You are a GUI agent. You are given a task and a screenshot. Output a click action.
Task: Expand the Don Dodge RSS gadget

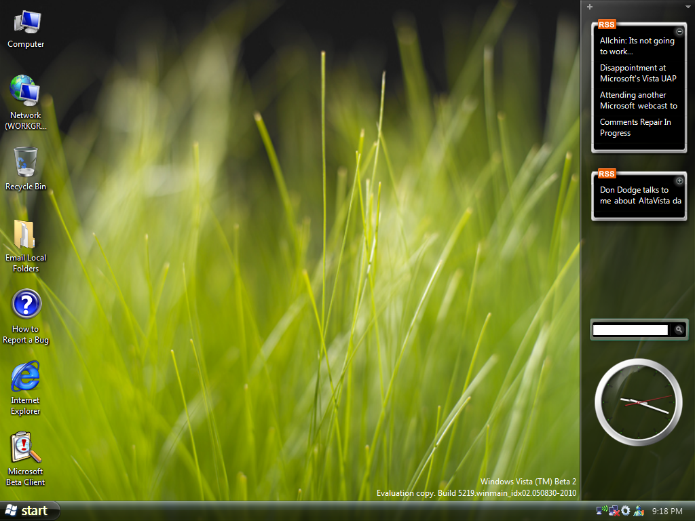(x=679, y=180)
